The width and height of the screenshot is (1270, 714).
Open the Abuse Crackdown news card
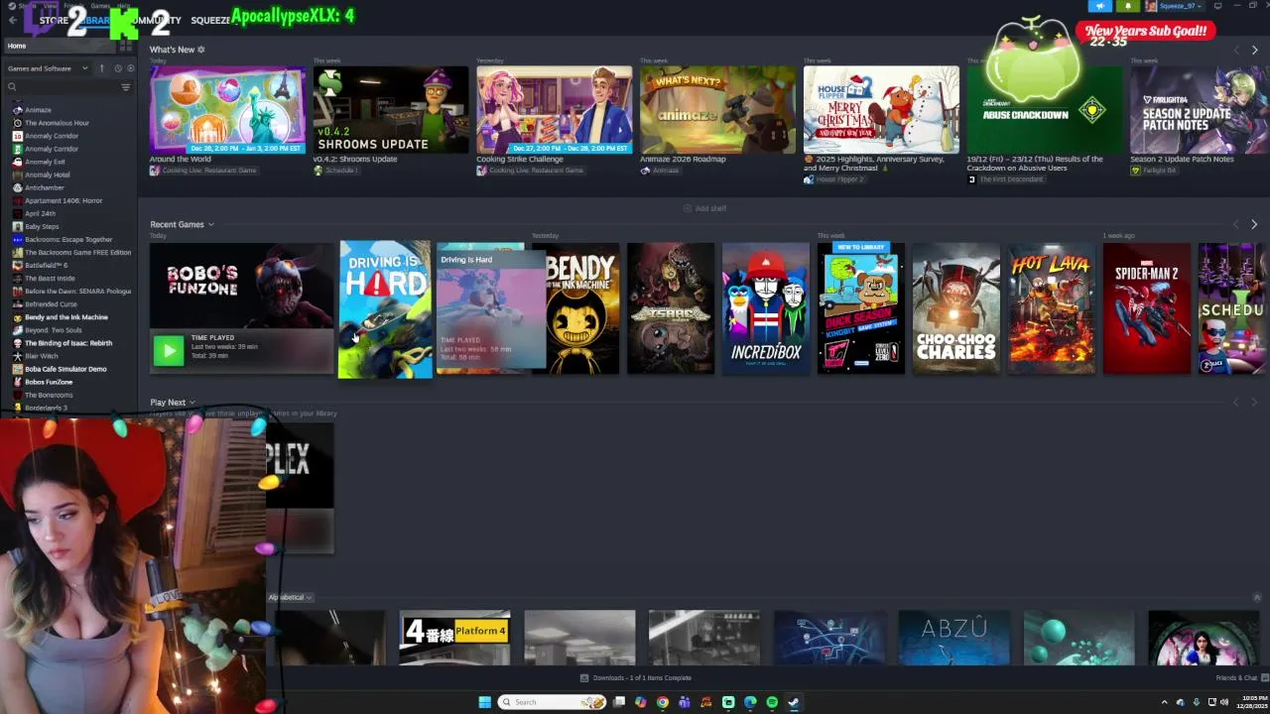[x=1045, y=110]
